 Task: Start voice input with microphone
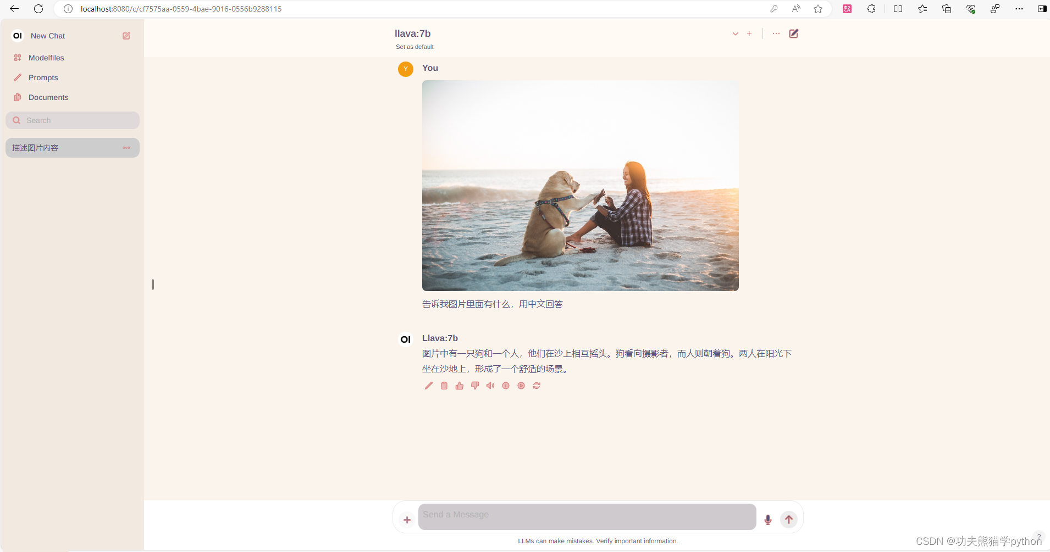click(x=768, y=520)
